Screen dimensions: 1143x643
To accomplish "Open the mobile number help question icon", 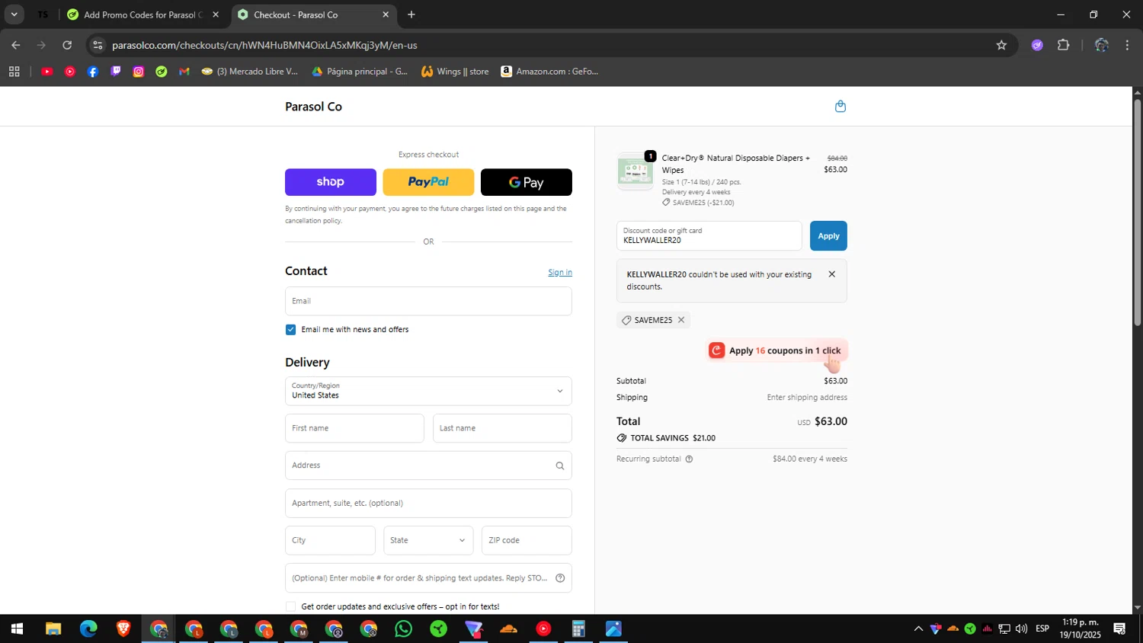I will tap(560, 578).
